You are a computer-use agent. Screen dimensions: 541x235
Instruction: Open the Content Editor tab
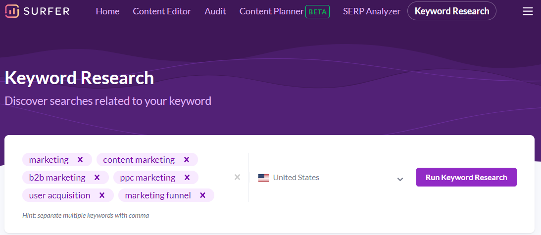pyautogui.click(x=162, y=11)
